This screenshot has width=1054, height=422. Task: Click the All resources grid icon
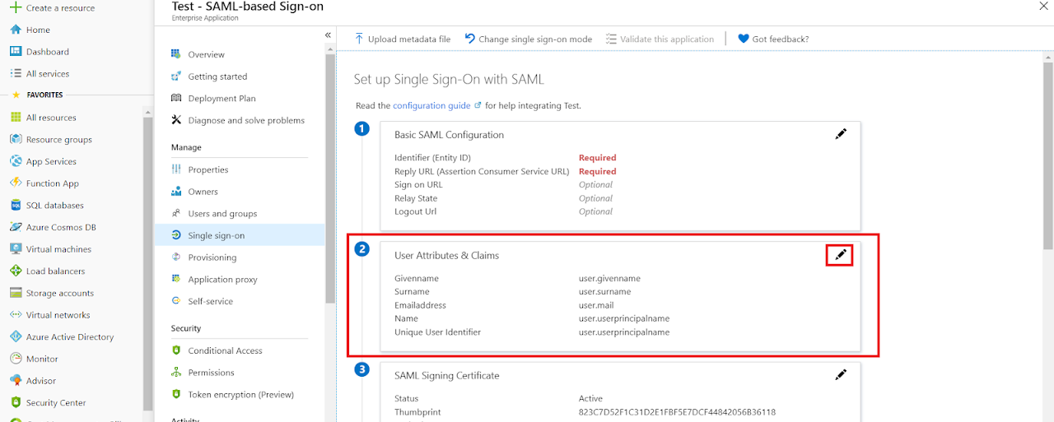pos(15,118)
